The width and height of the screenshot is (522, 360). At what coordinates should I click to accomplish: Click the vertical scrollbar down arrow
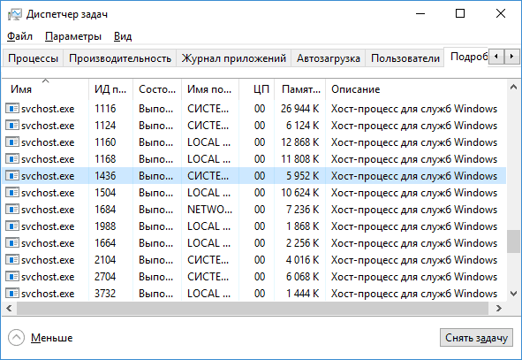click(x=513, y=294)
